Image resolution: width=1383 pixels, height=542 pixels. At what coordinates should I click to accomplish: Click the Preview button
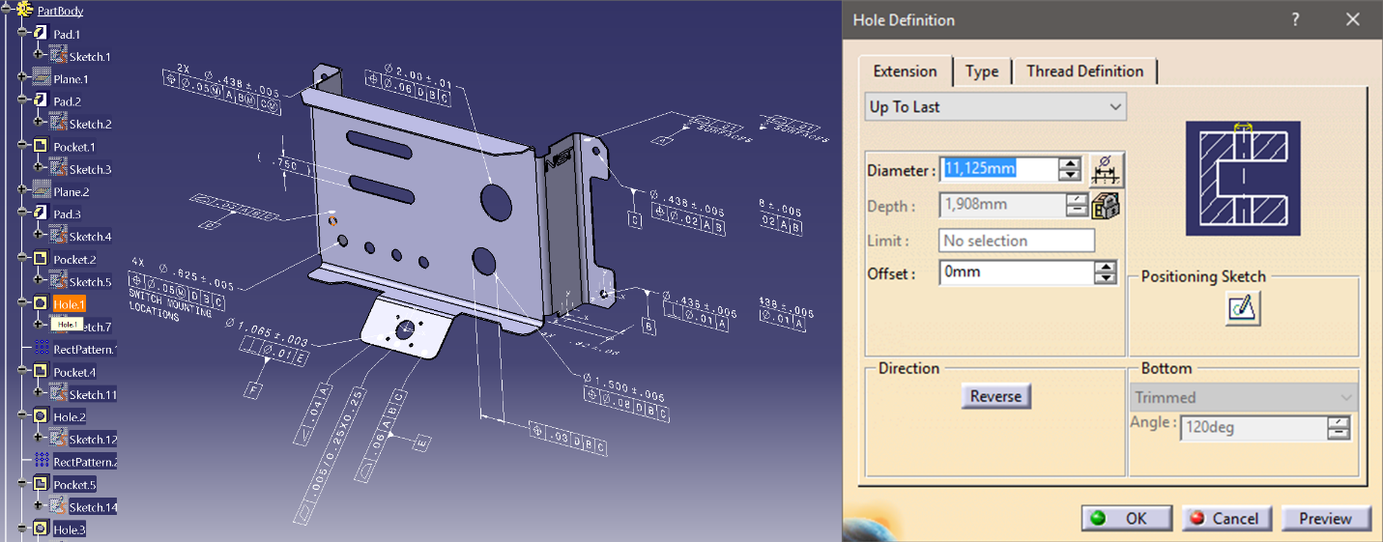click(1325, 519)
